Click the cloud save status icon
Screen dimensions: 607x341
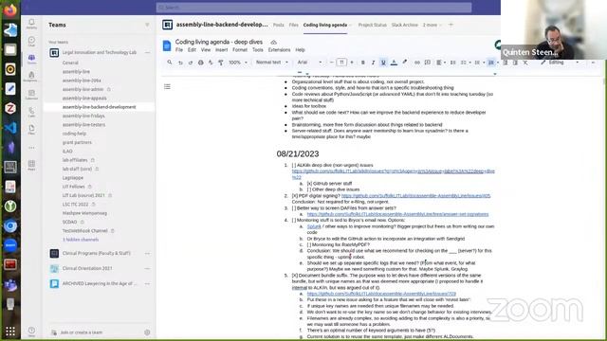(274, 42)
